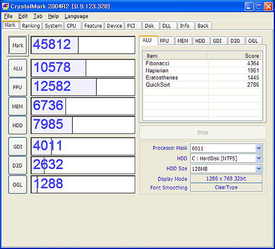Click the Fibonacci score 4364
Viewport: 275px width, 249px height.
tap(253, 64)
